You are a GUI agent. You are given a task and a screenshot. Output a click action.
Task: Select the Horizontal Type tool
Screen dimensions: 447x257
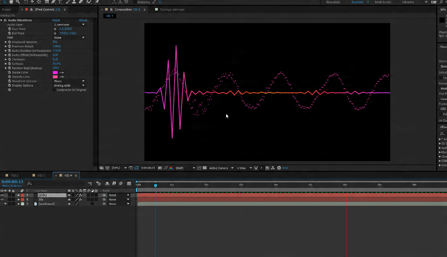click(x=60, y=2)
